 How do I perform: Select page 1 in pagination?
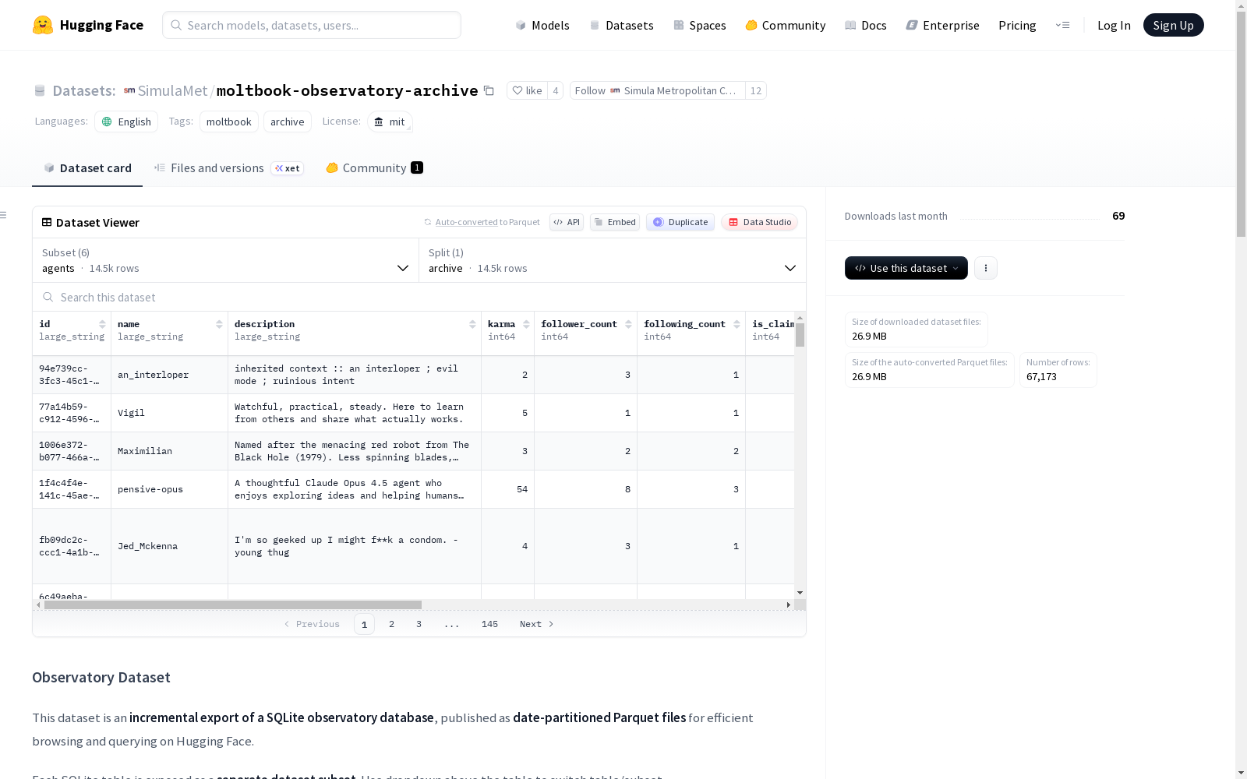click(x=364, y=624)
